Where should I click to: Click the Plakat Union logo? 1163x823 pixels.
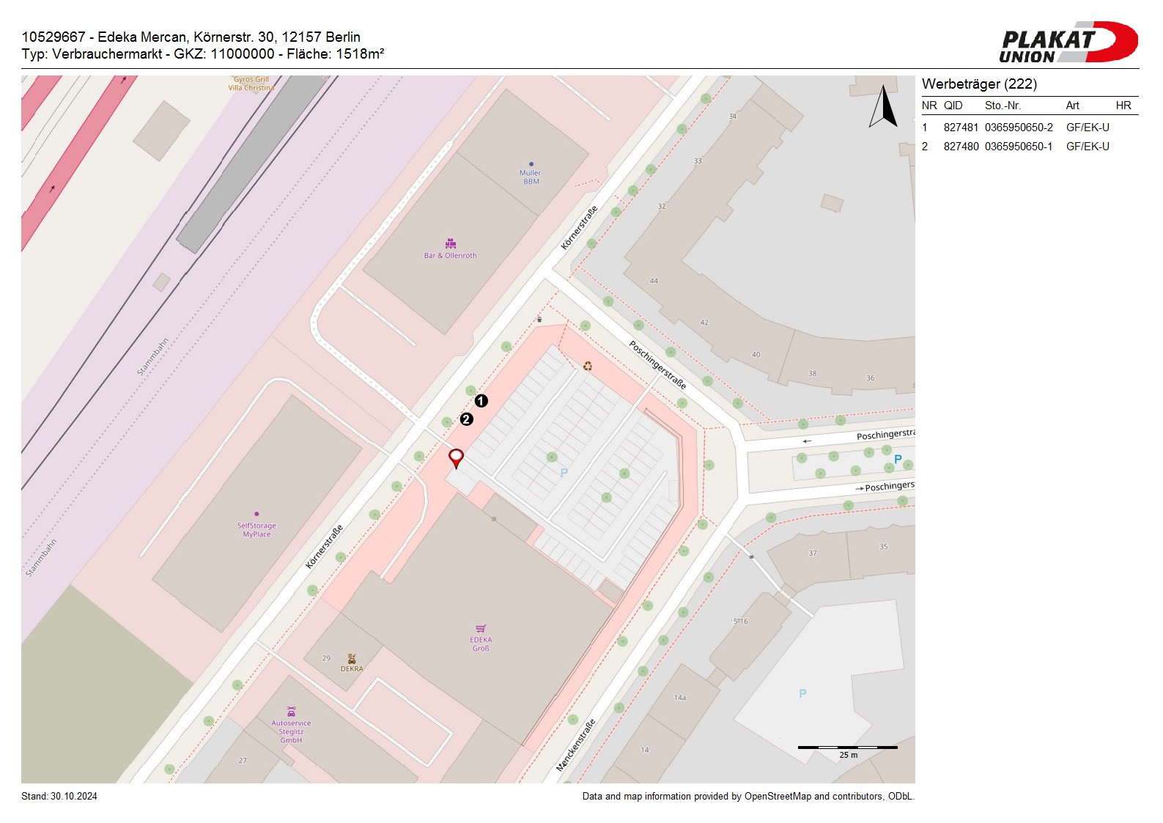[1067, 43]
